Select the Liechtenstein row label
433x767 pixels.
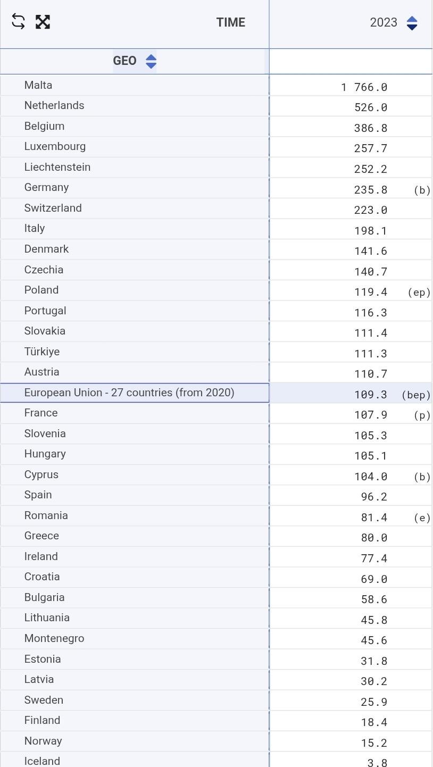[57, 167]
